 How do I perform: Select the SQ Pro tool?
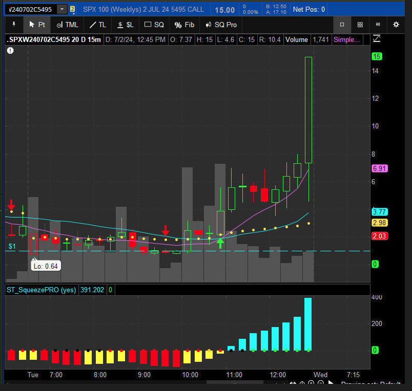[x=221, y=25]
